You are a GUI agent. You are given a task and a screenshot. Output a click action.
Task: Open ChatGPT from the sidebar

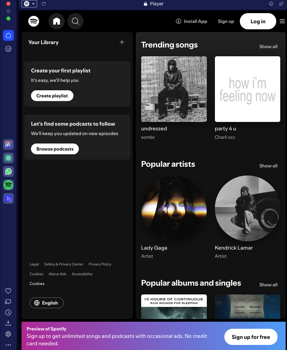tap(8, 158)
